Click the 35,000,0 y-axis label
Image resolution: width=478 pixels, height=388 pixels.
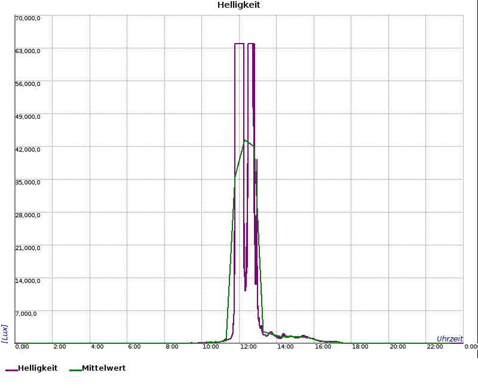tap(27, 183)
